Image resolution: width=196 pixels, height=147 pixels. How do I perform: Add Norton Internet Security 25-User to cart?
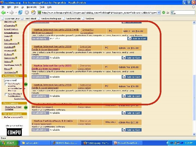pos(132,77)
